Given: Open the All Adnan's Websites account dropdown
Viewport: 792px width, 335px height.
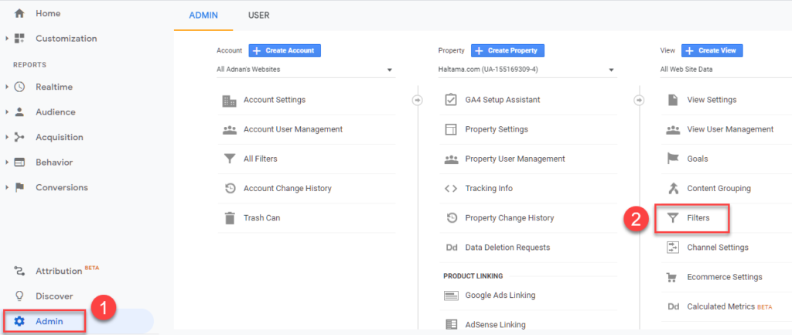Looking at the screenshot, I should [306, 70].
